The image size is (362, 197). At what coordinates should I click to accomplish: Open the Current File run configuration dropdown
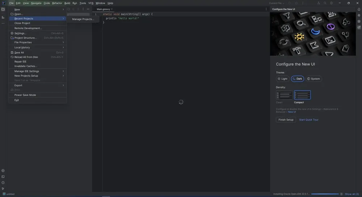pyautogui.click(x=277, y=3)
